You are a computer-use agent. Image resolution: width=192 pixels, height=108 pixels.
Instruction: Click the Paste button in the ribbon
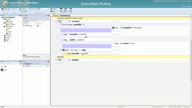click(x=3, y=9)
